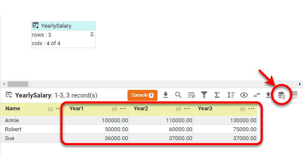
Task: Select Sue's Year3 value 37000.00
Action: 225,138
